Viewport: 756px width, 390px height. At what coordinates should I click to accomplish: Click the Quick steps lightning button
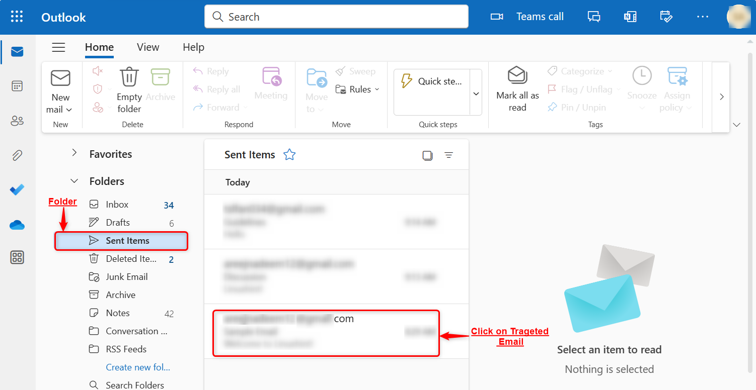432,92
